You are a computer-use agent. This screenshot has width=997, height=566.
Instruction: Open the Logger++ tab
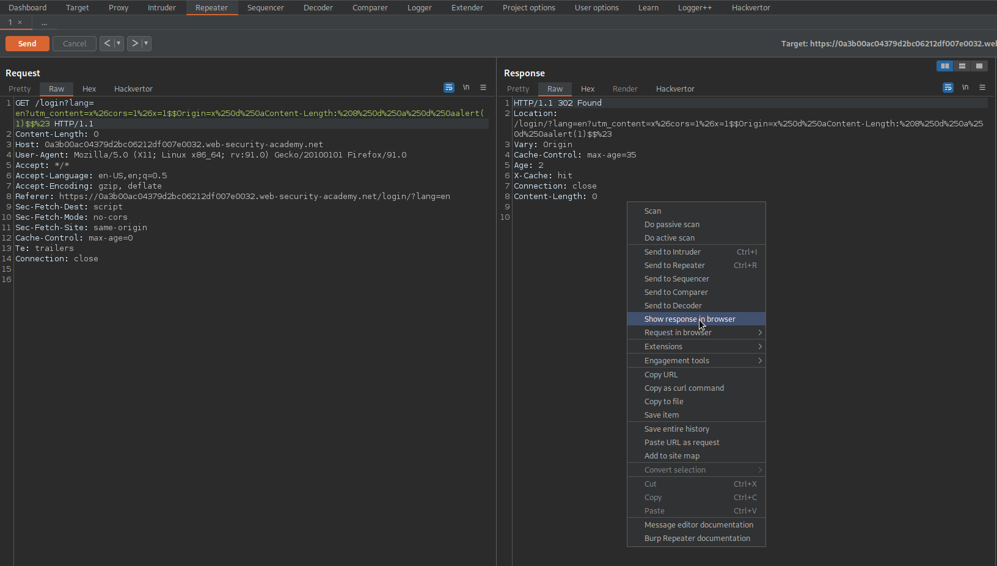click(x=695, y=8)
